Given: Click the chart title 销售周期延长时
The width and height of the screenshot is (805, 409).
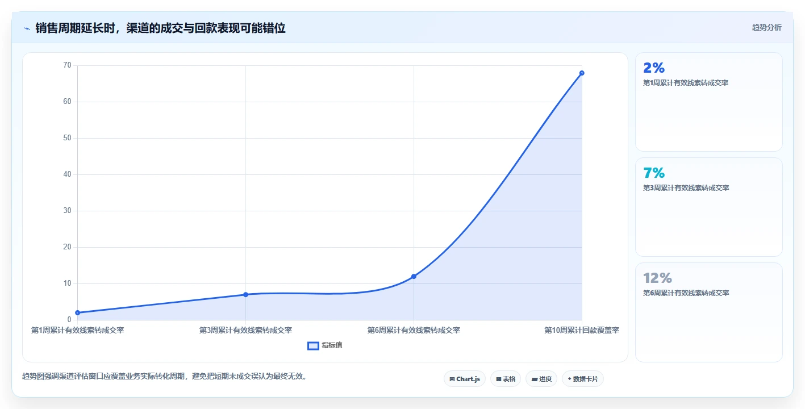Looking at the screenshot, I should 160,28.
